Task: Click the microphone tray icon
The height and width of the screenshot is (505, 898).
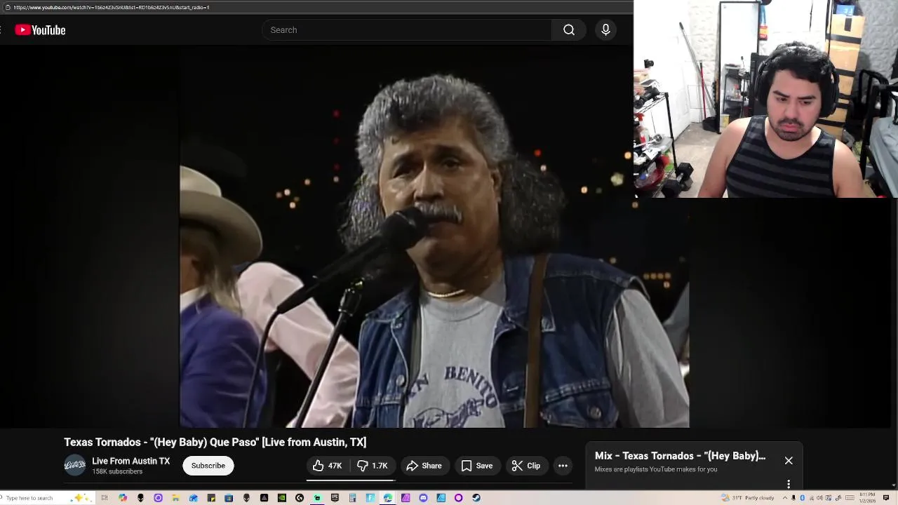Action: coord(793,498)
